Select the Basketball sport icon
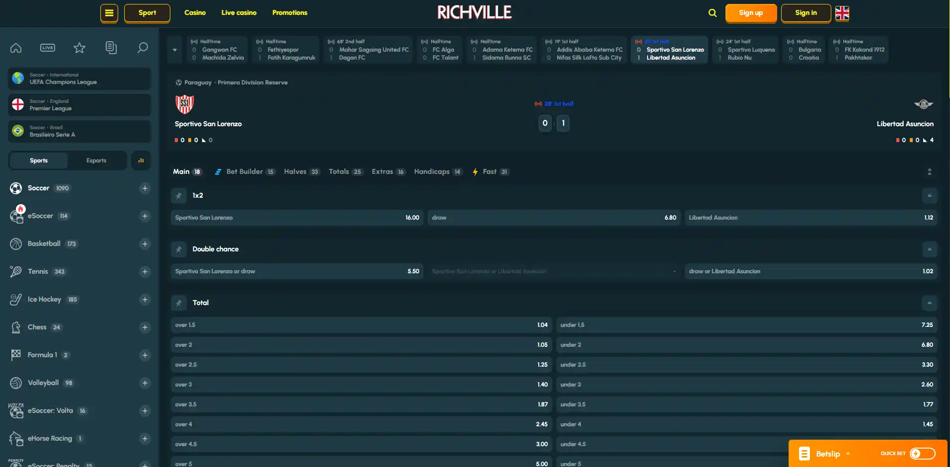 coord(16,244)
